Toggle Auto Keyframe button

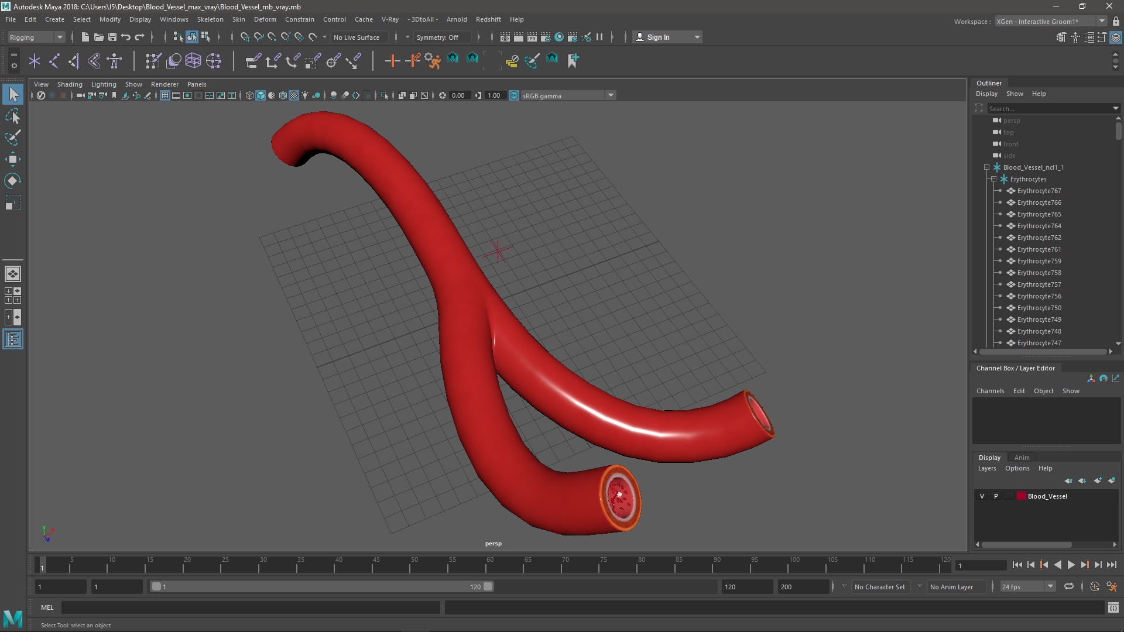click(1095, 586)
